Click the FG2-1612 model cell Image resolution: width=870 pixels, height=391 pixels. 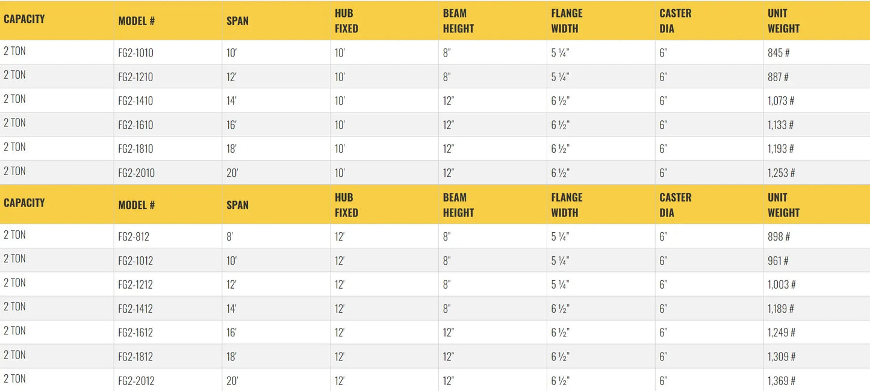point(135,333)
